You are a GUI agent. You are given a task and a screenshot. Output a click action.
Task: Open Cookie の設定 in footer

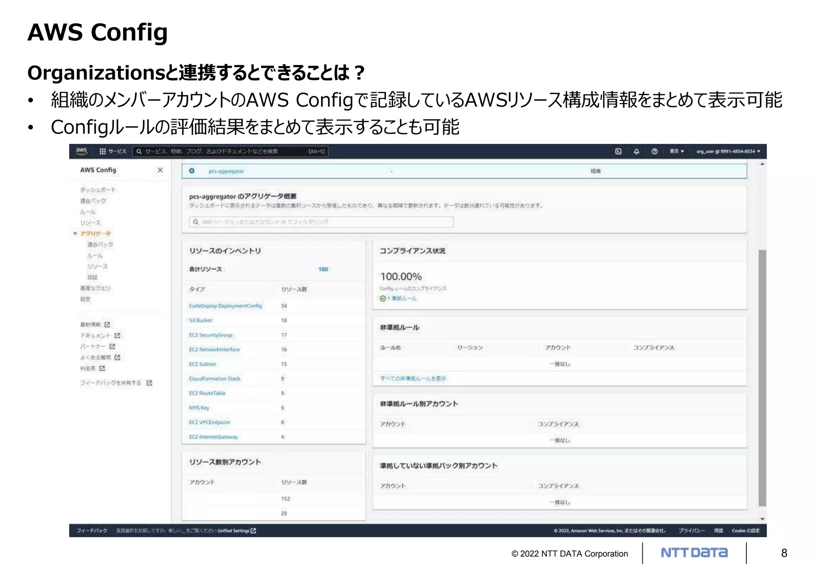pos(746,531)
